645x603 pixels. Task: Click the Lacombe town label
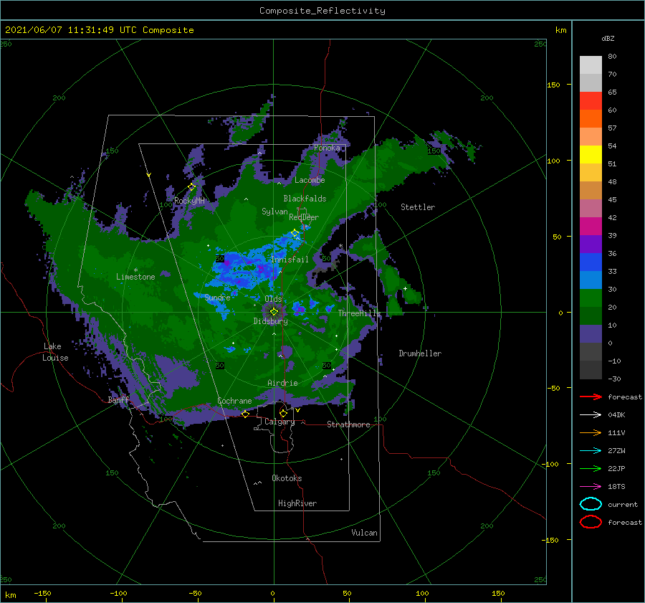tap(310, 180)
